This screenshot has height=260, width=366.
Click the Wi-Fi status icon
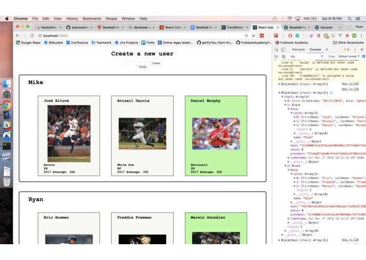pos(290,18)
